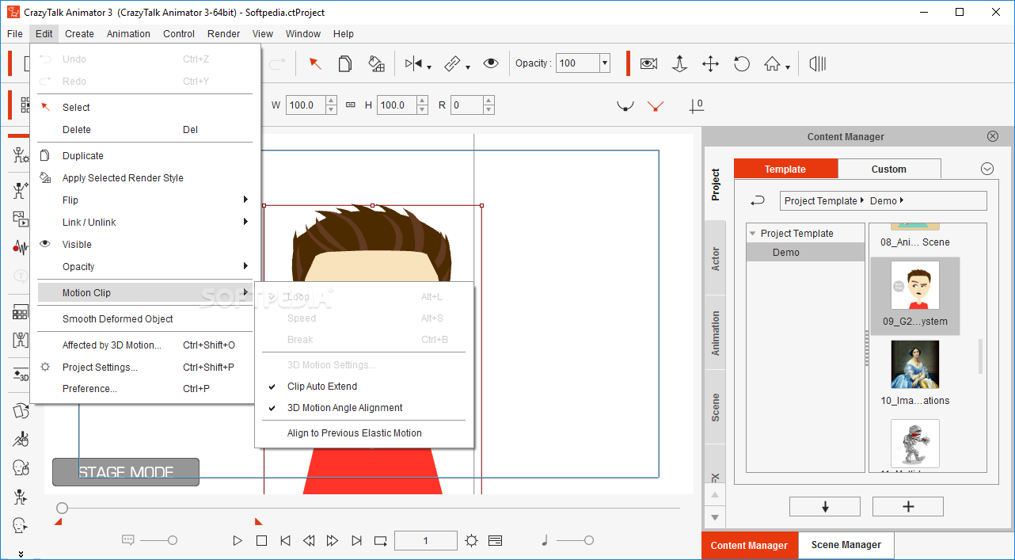Click the timeline scrubber handle
Image resolution: width=1015 pixels, height=560 pixels.
coord(63,508)
